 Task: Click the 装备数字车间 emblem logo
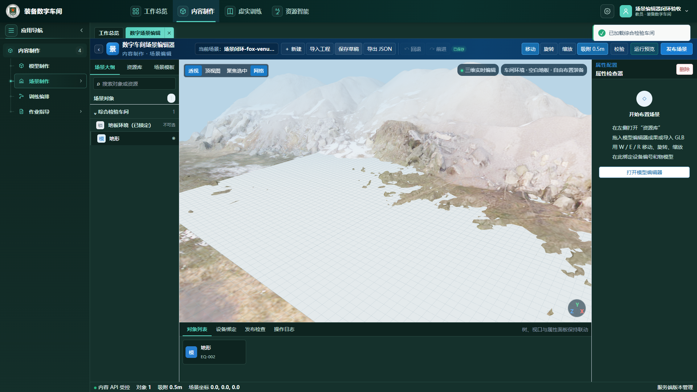(13, 11)
